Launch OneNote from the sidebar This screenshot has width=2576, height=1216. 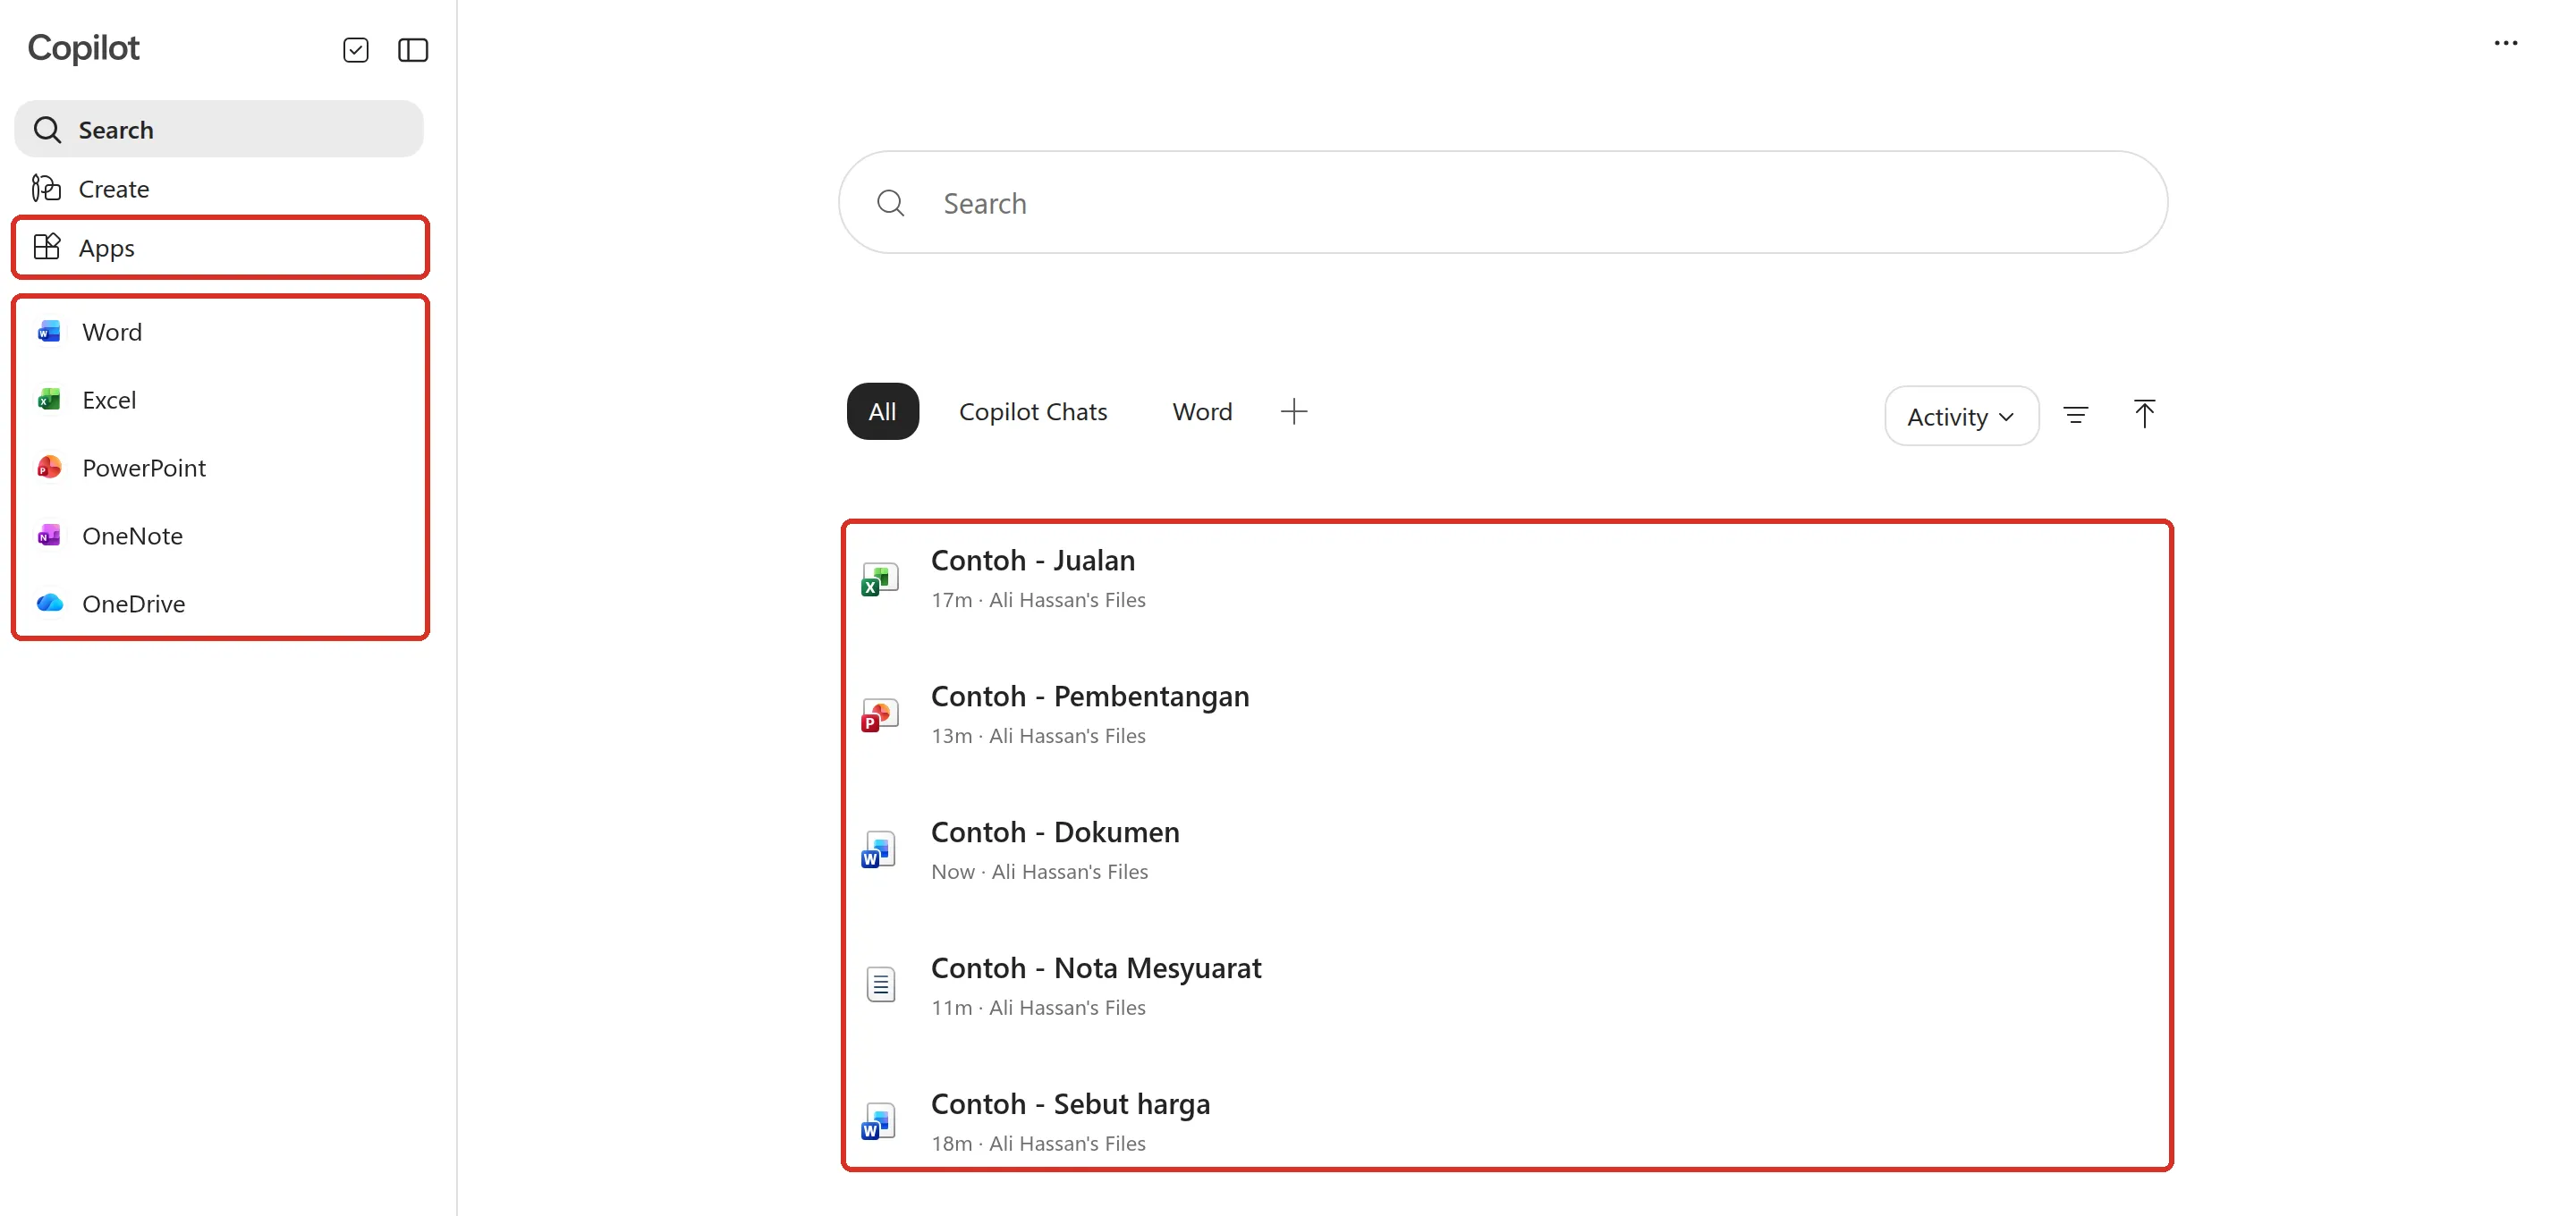(x=219, y=535)
